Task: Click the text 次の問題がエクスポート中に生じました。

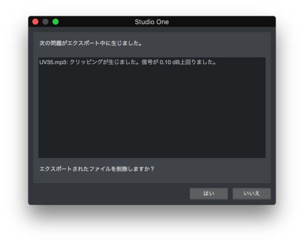Action: click(x=91, y=43)
